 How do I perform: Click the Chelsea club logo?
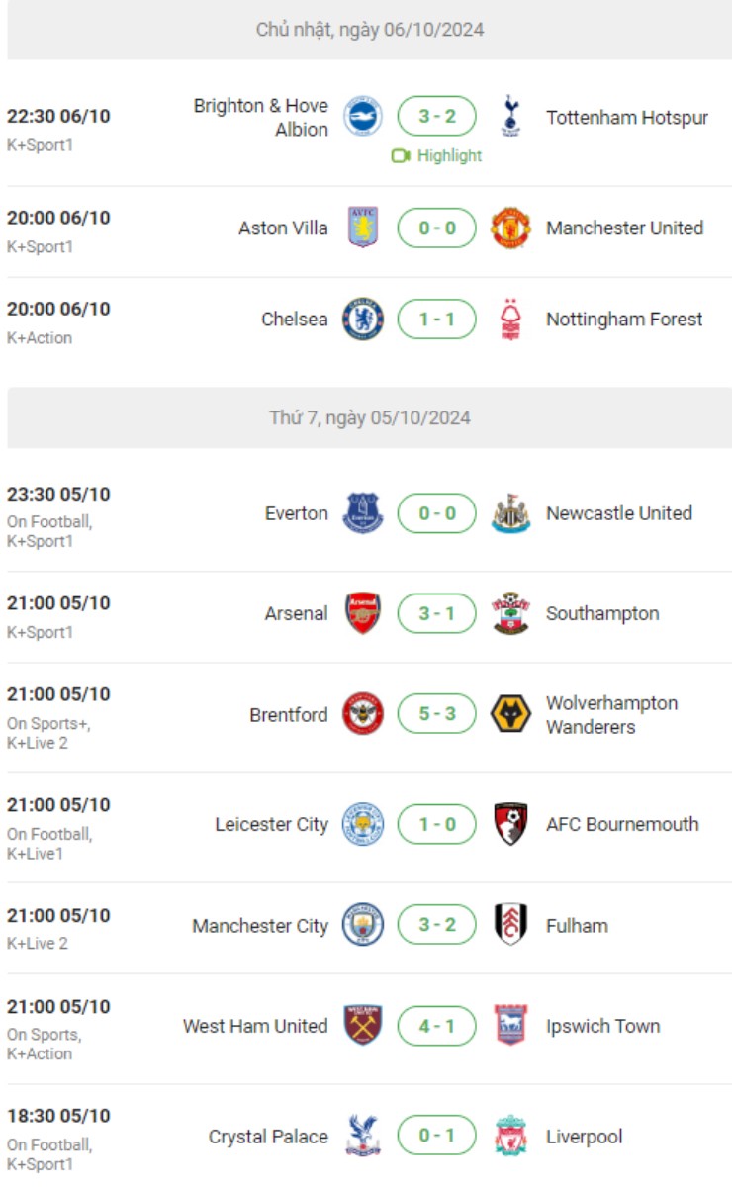[x=362, y=320]
